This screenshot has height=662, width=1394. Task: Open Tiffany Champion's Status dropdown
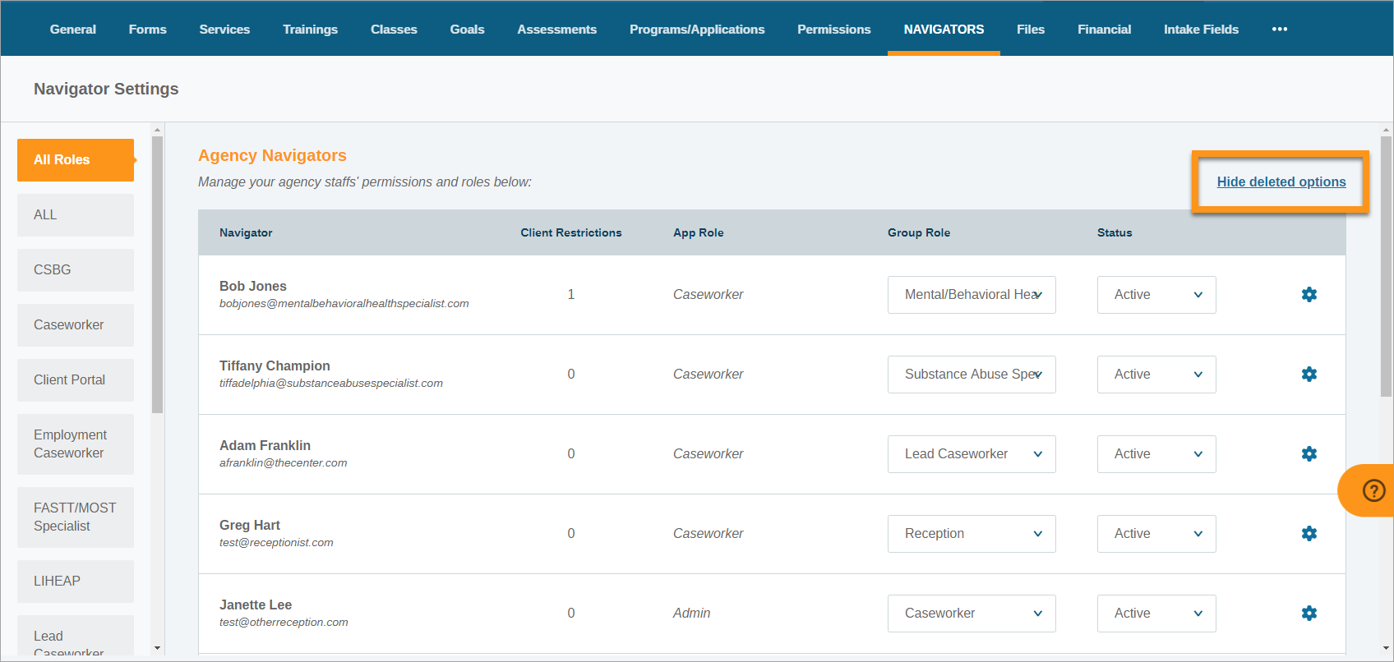click(x=1156, y=375)
